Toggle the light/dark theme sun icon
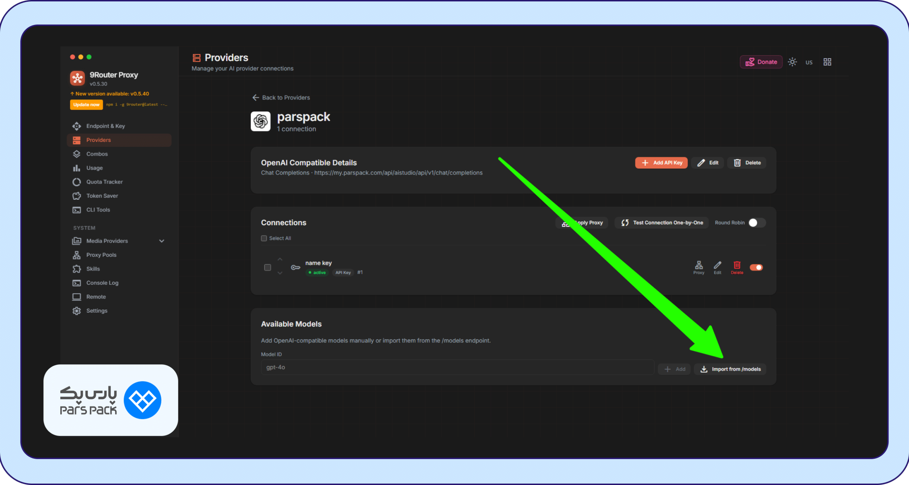This screenshot has width=909, height=485. pyautogui.click(x=792, y=62)
